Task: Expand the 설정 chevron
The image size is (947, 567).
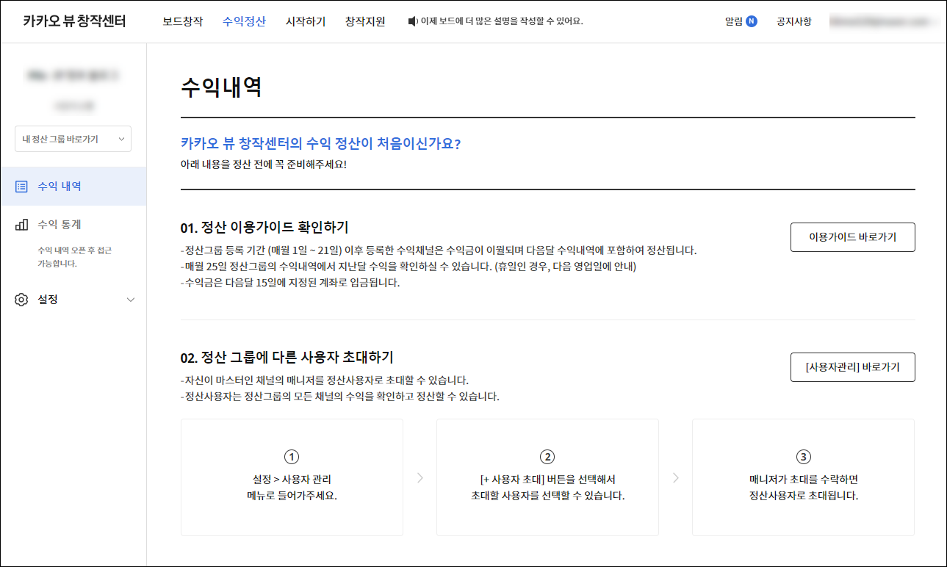Action: pyautogui.click(x=131, y=300)
